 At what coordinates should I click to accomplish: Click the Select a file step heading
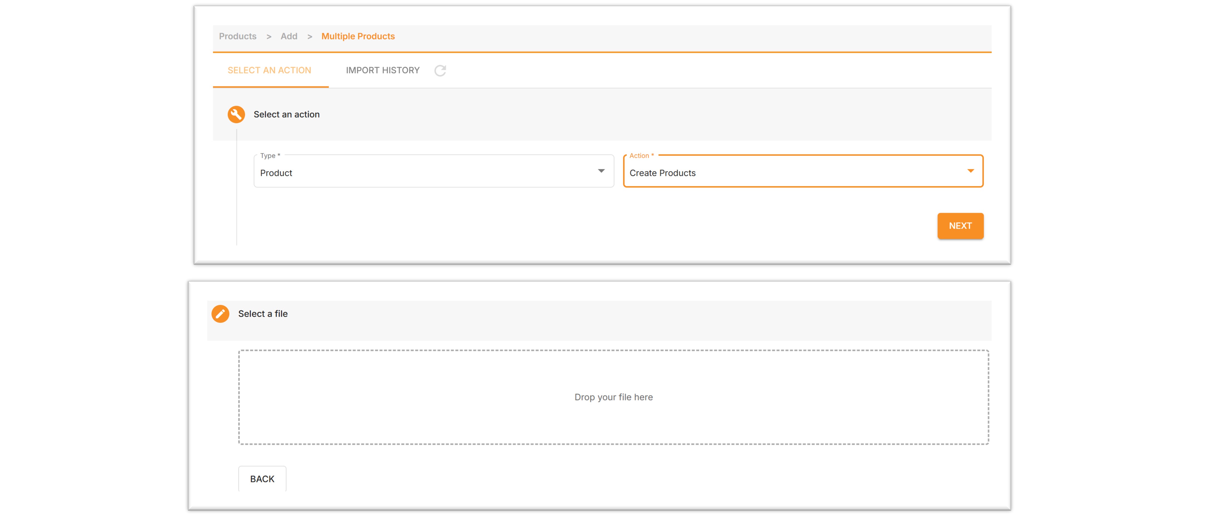click(x=263, y=314)
